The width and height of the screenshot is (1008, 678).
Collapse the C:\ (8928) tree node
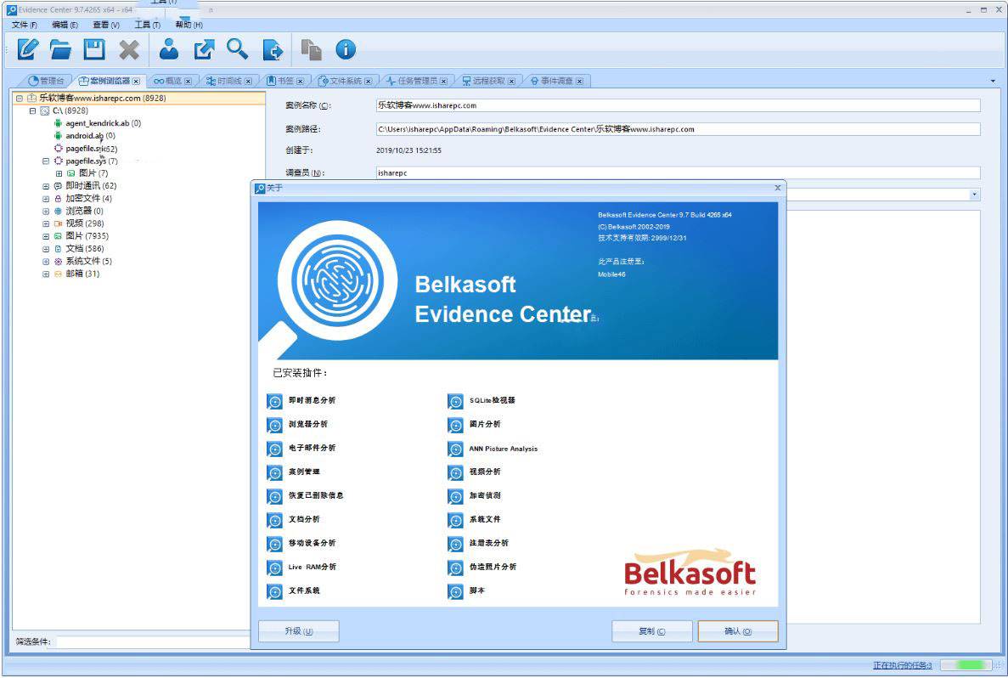point(32,110)
